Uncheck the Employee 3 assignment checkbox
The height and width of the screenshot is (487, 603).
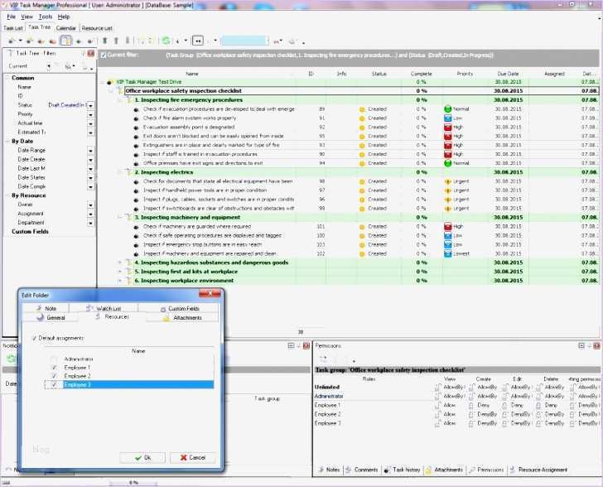(x=54, y=384)
